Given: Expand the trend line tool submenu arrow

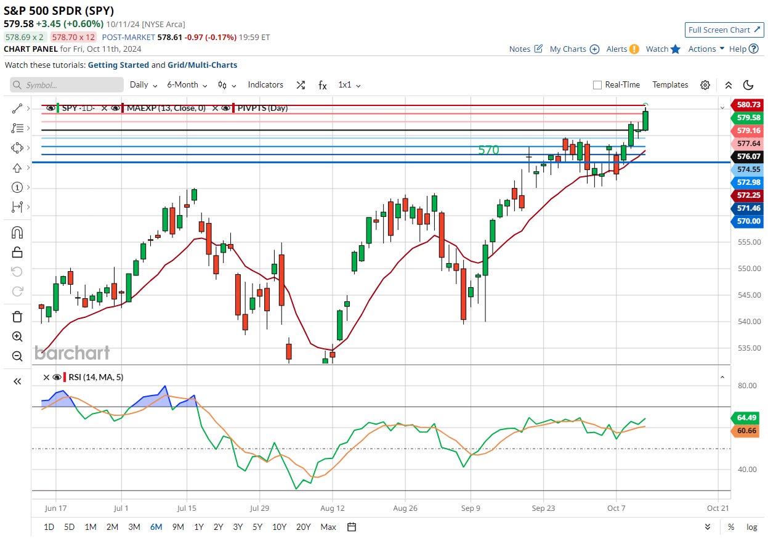Looking at the screenshot, I should (27, 108).
